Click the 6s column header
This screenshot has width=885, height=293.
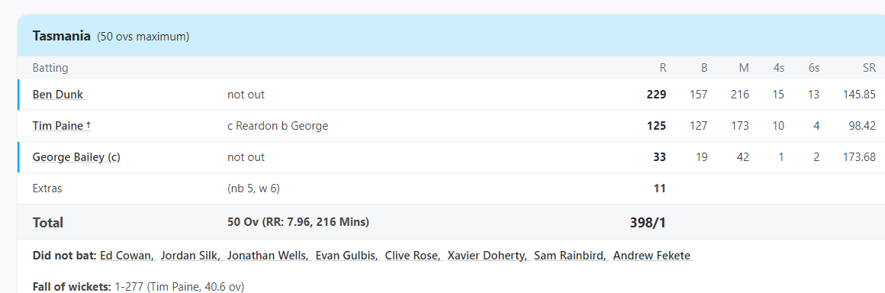point(813,68)
